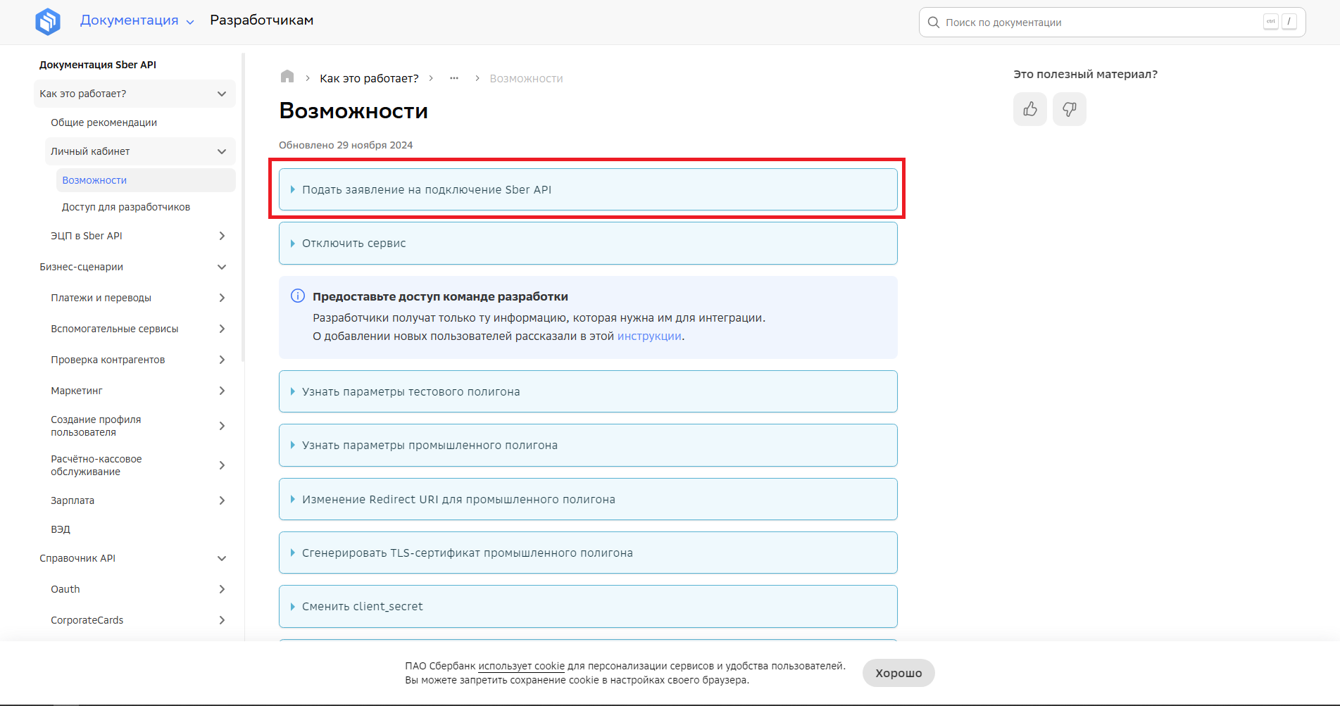The width and height of the screenshot is (1340, 706).
Task: Collapse the Личный кабинет chevron
Action: pyautogui.click(x=222, y=151)
